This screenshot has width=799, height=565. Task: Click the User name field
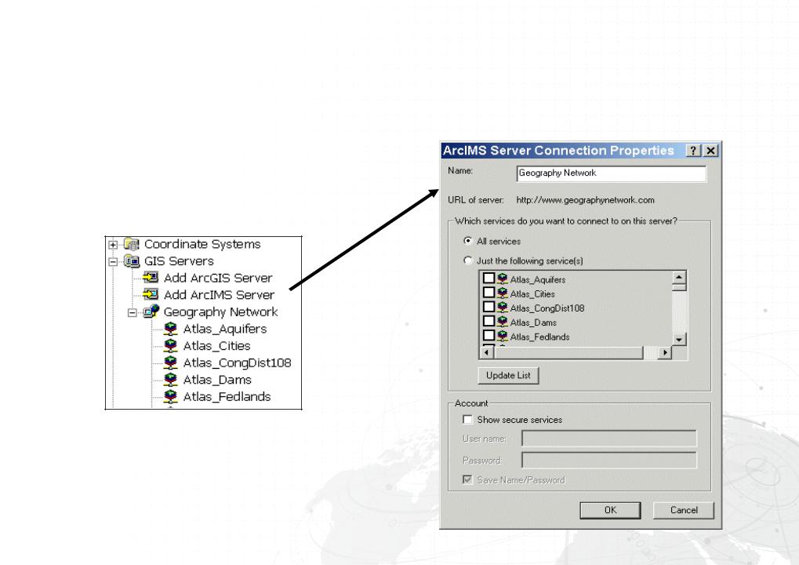click(x=609, y=439)
